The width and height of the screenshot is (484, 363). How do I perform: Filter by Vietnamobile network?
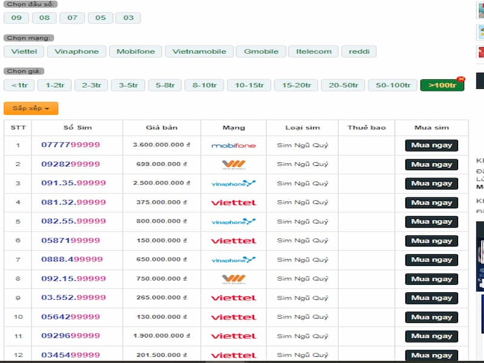coord(199,51)
